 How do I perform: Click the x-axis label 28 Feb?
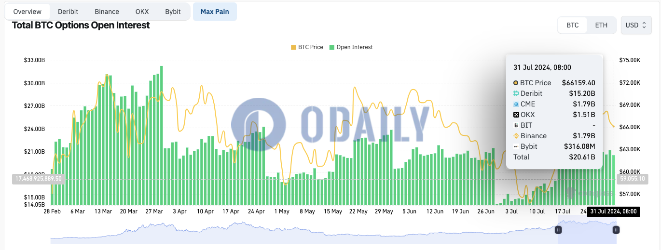click(52, 211)
